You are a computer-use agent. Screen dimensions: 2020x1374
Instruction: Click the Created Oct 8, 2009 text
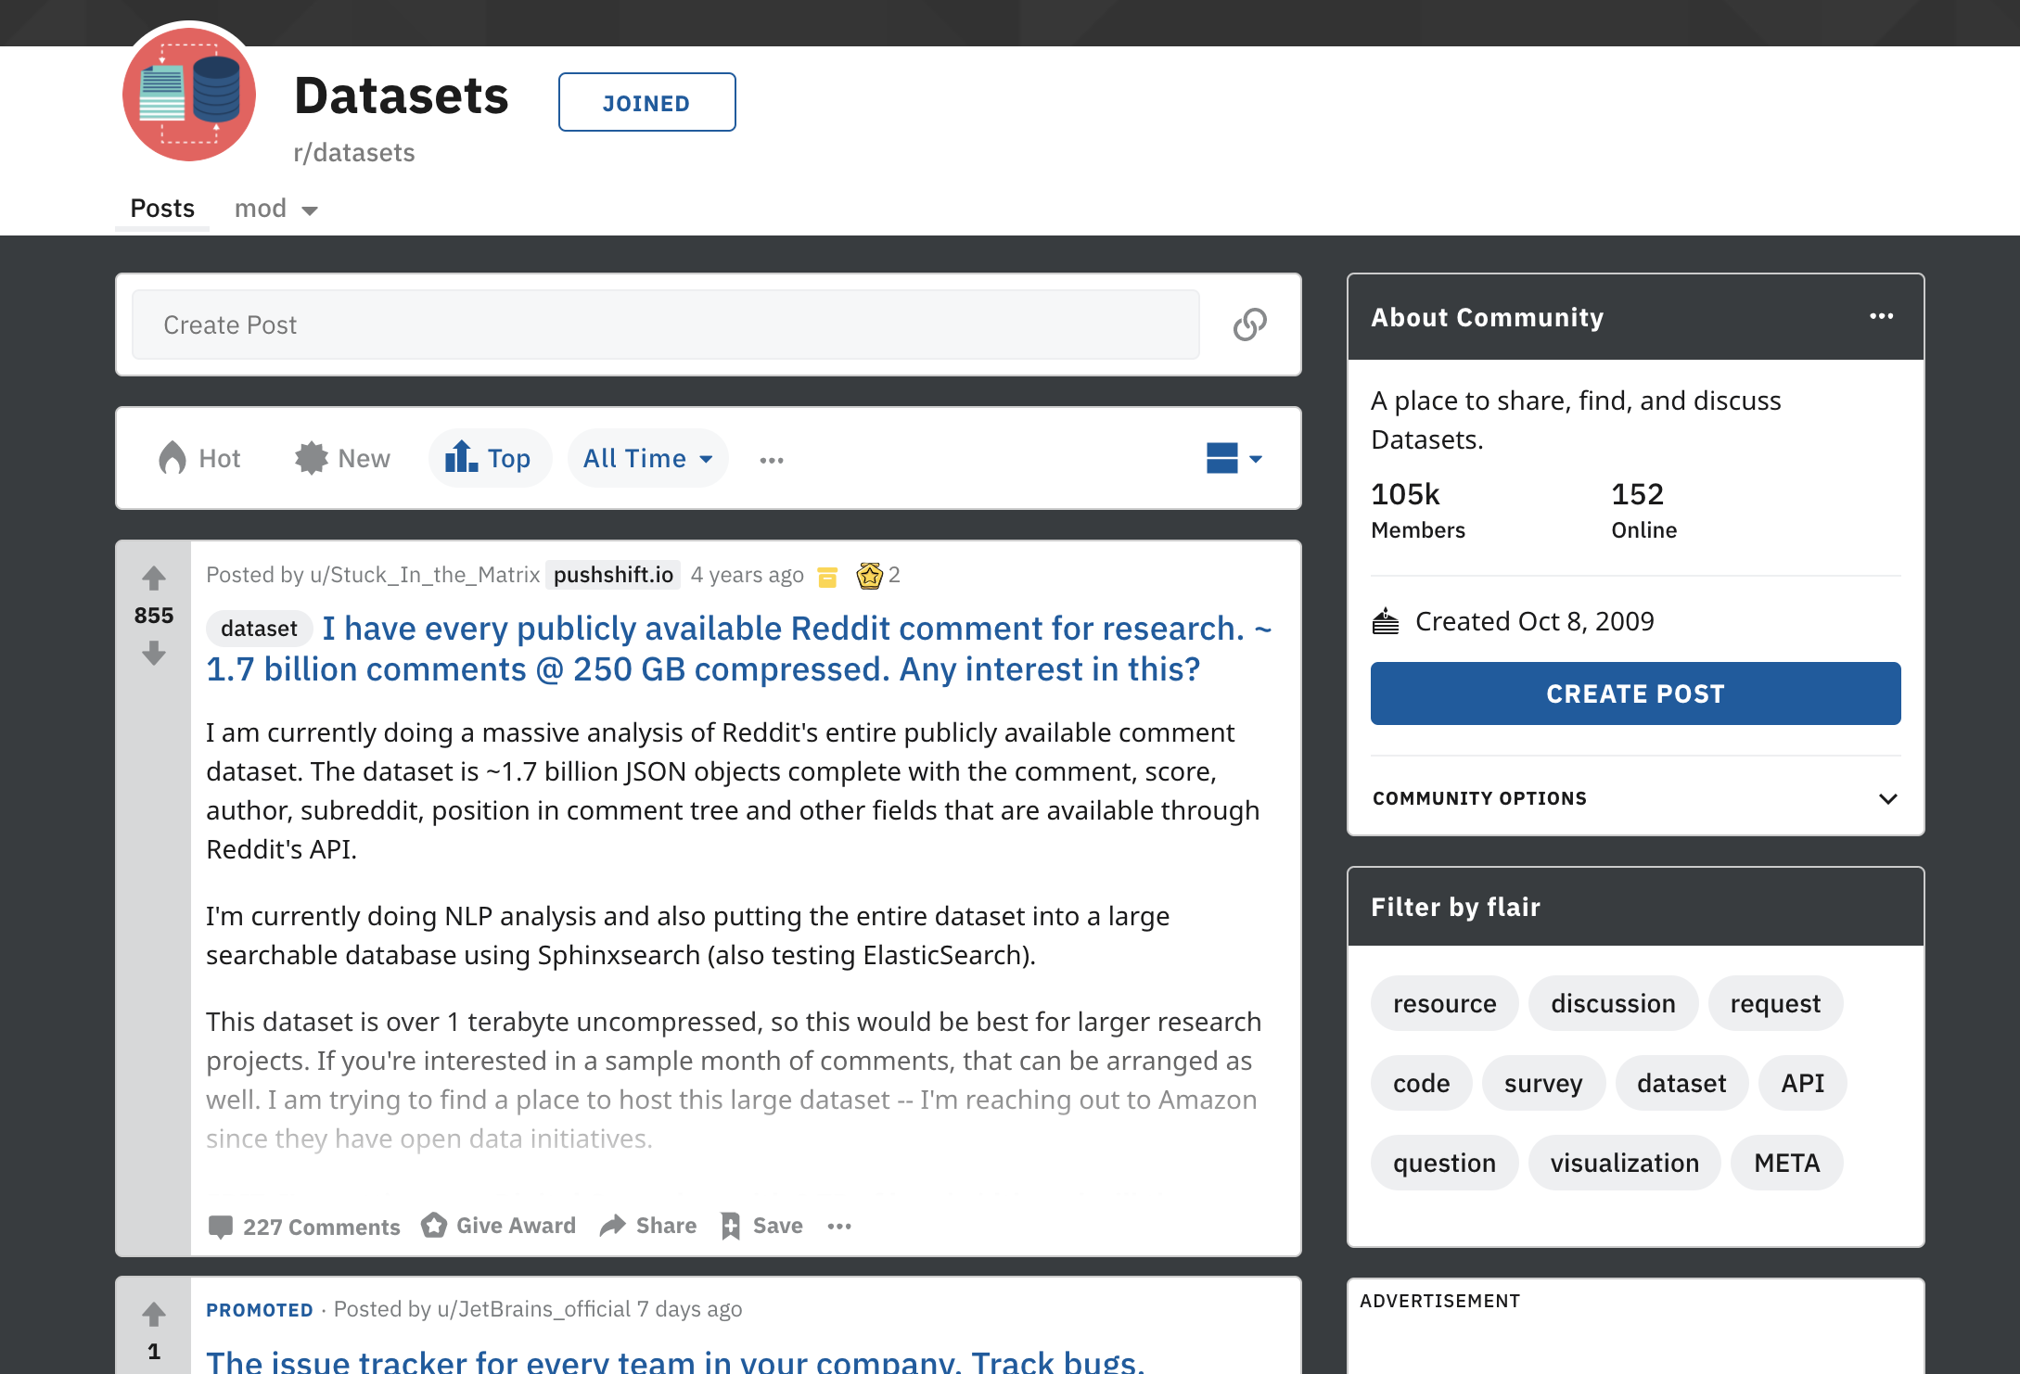click(1534, 621)
